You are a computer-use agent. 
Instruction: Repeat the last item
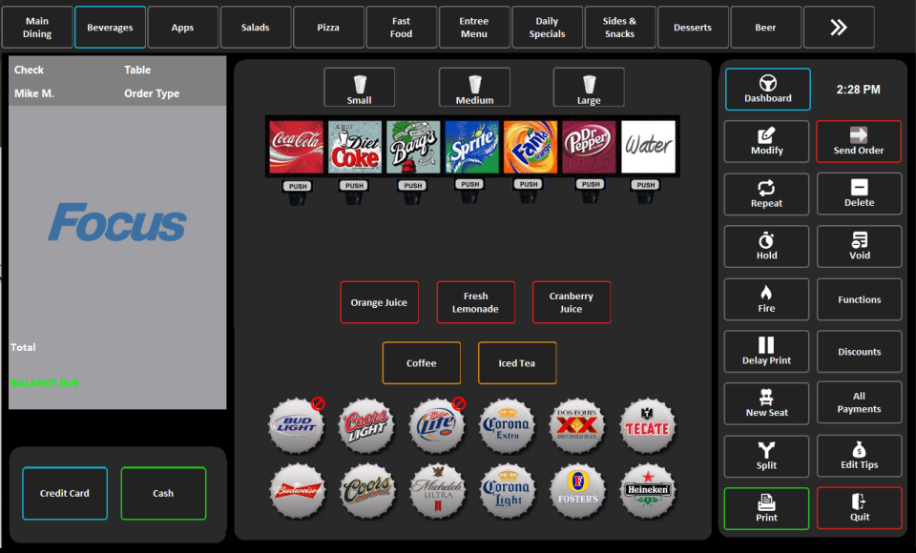(766, 194)
